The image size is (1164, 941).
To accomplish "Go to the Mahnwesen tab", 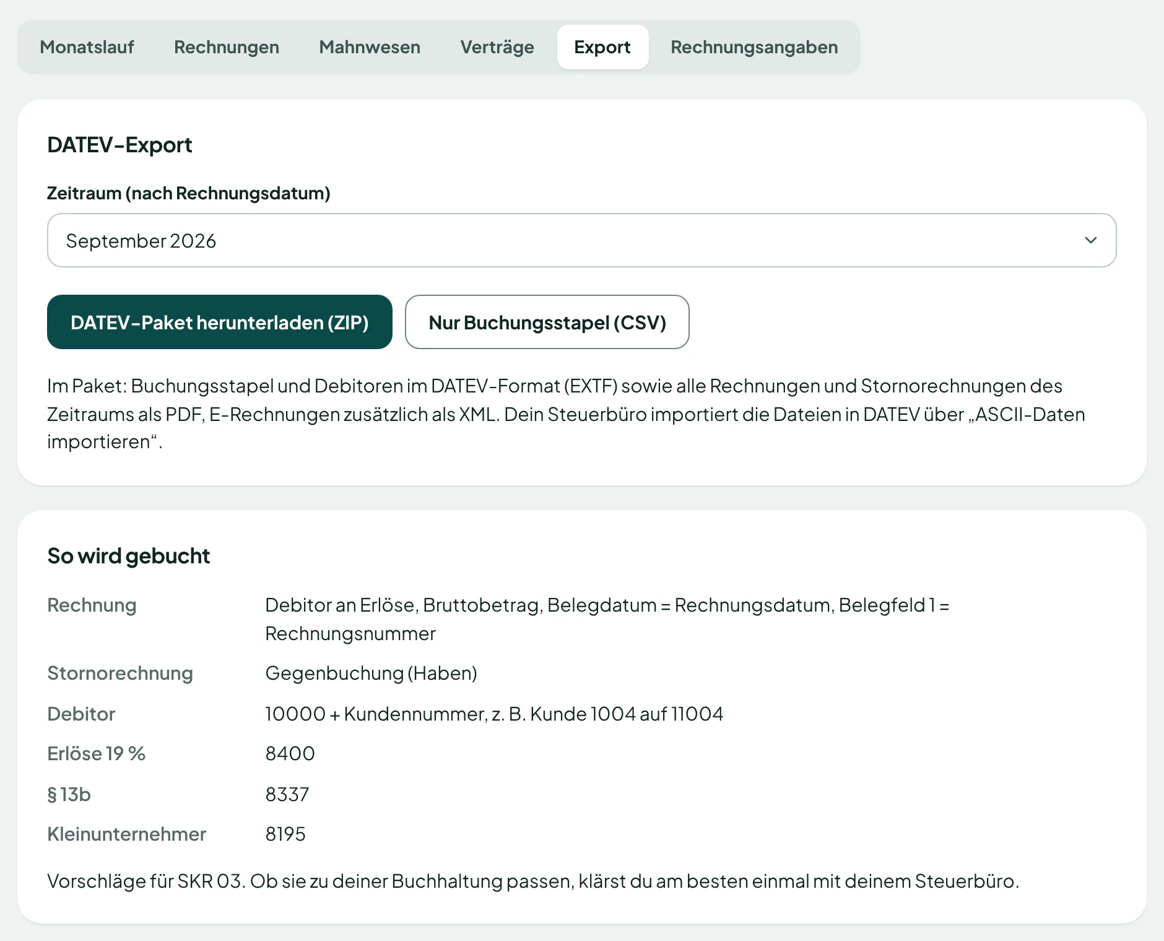I will coord(370,47).
